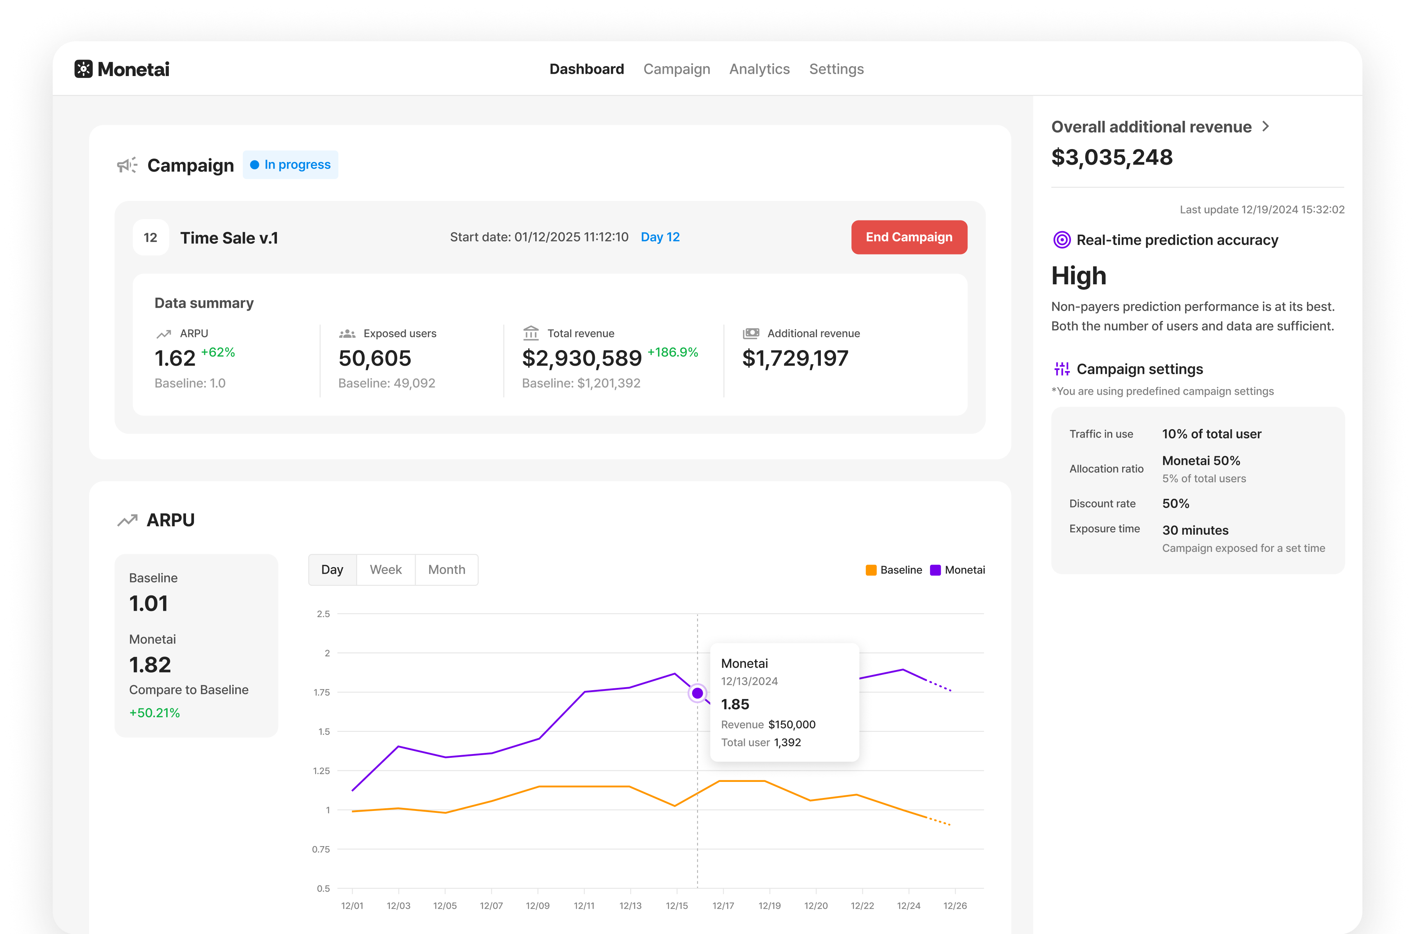Click the orange Baseline legend swatch
This screenshot has width=1414, height=934.
pos(870,570)
